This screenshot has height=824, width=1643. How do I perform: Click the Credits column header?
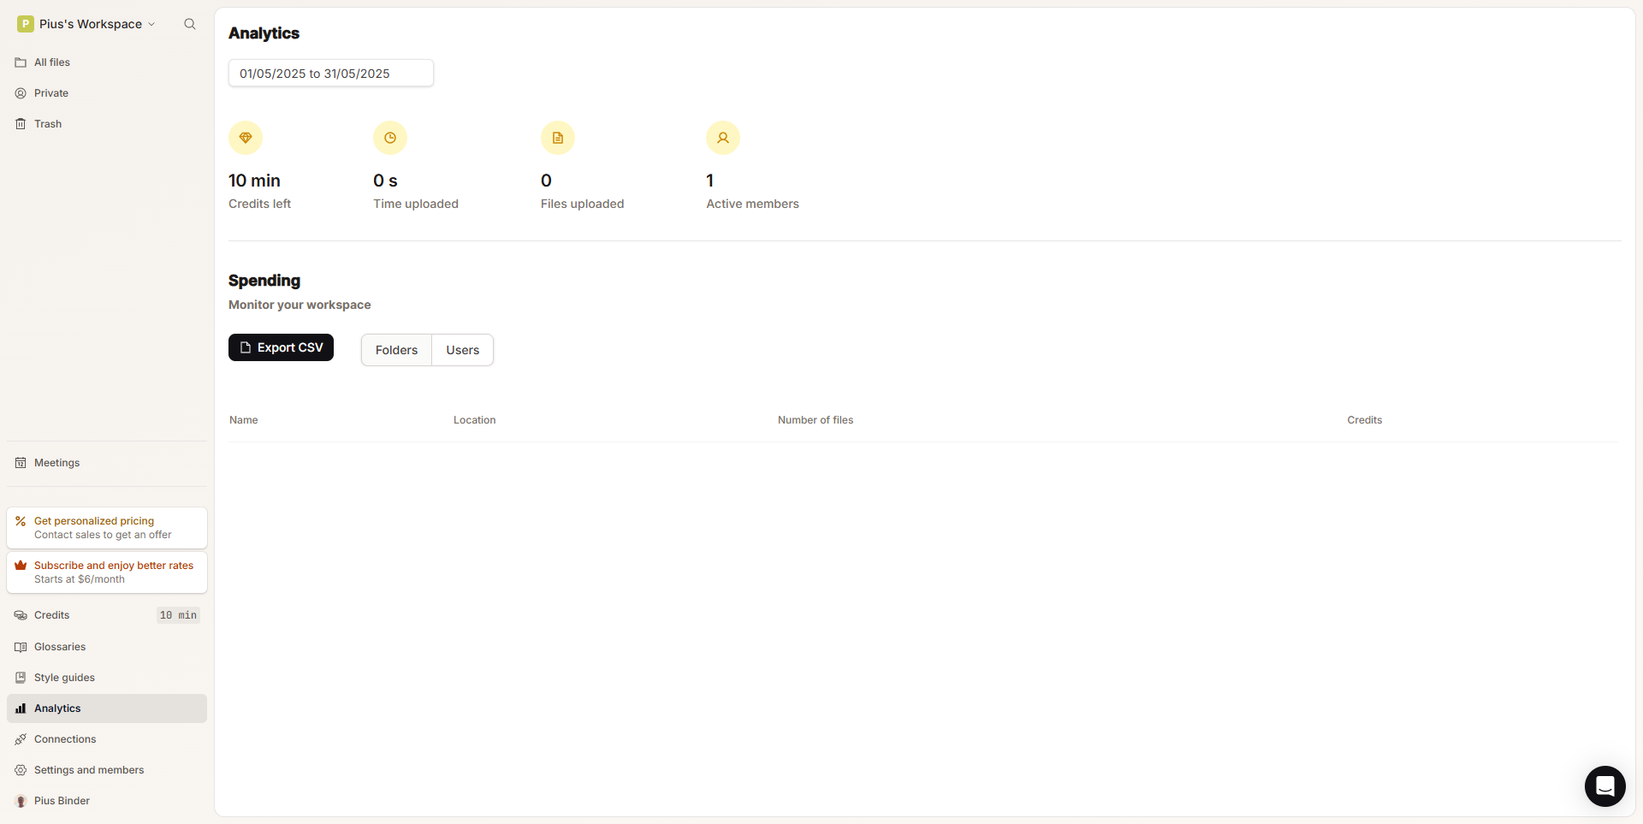click(1364, 420)
